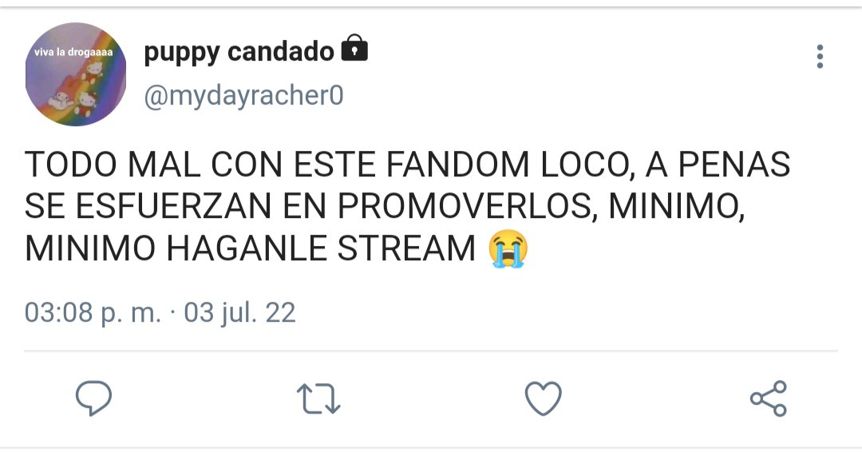Screen dimensions: 862x452
Task: Retweet this post using the arrows icon
Action: coord(318,398)
